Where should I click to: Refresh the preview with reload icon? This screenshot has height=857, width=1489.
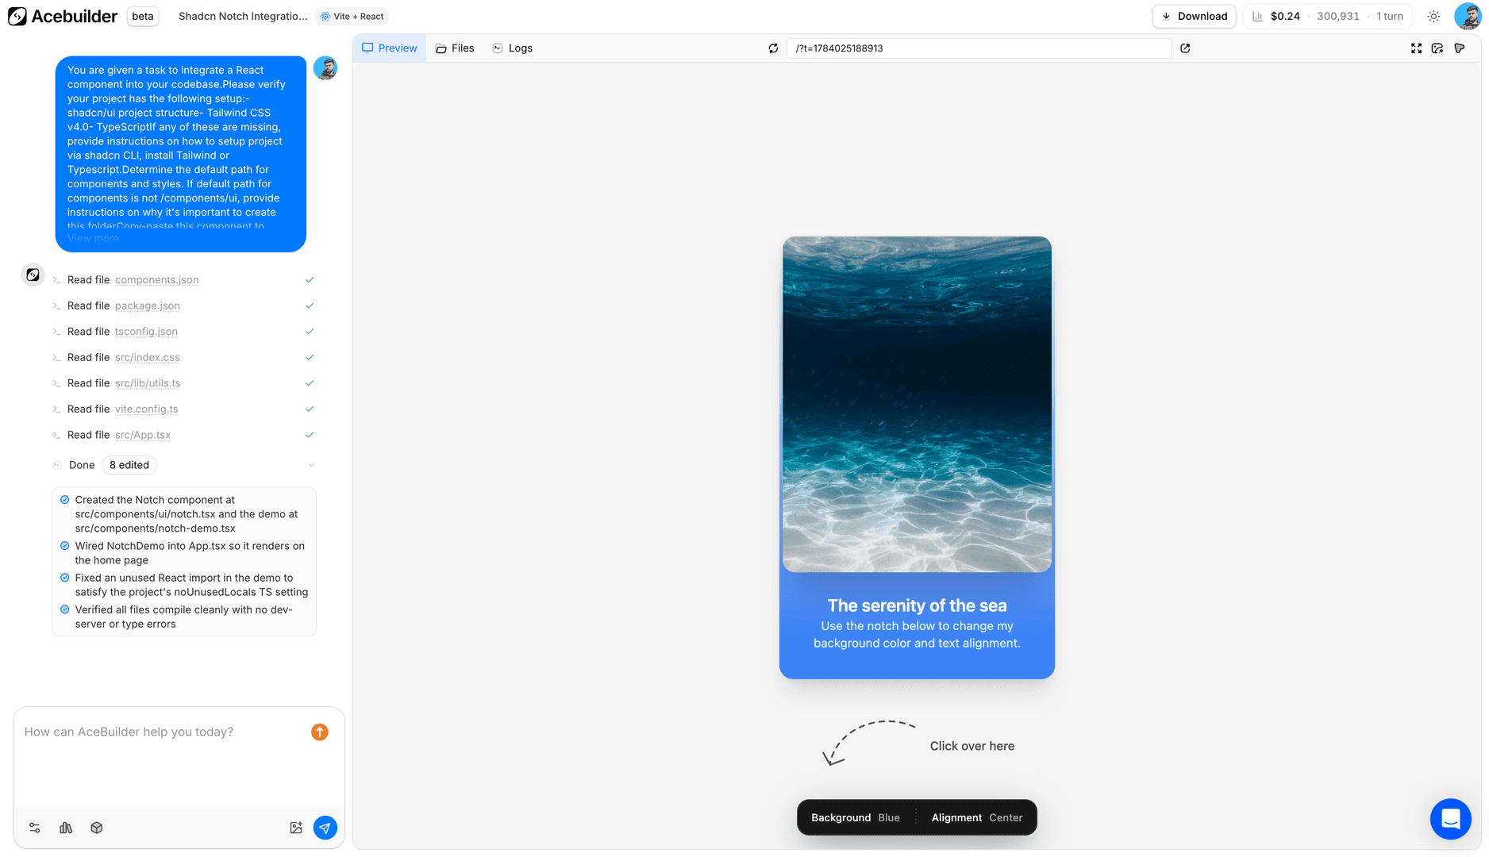click(x=773, y=48)
